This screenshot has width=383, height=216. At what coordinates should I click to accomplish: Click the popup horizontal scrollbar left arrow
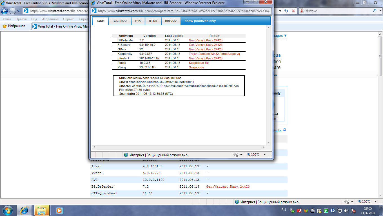94,147
